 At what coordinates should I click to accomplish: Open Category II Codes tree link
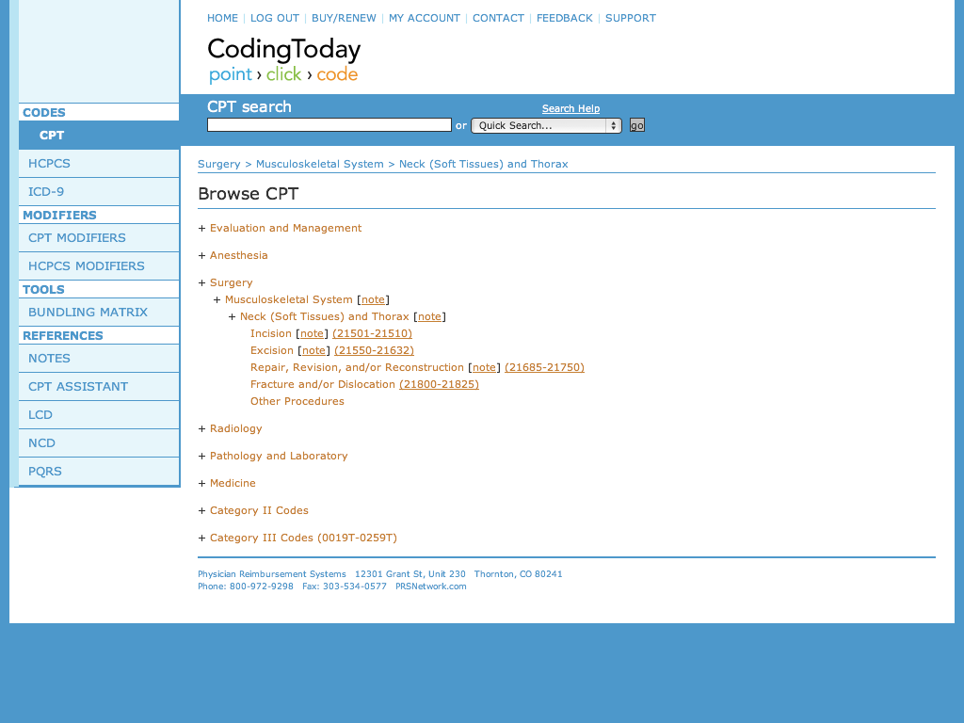[259, 511]
